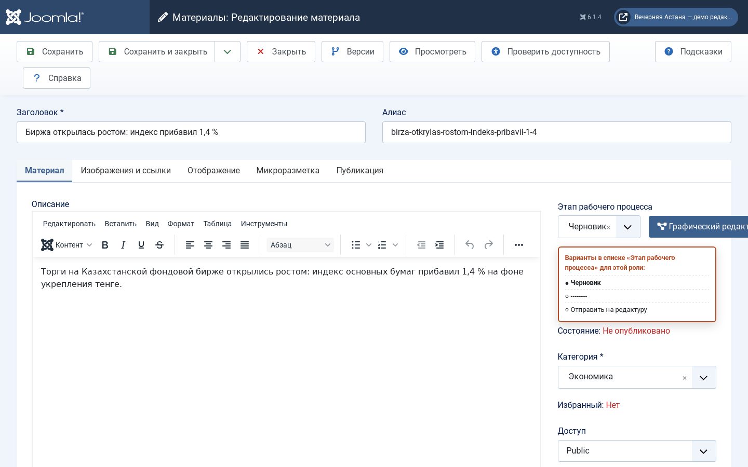Image resolution: width=748 pixels, height=467 pixels.
Task: Undo the last editor action
Action: tap(470, 245)
